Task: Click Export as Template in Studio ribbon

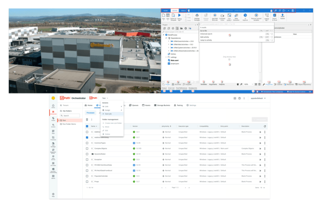Action: (173, 17)
